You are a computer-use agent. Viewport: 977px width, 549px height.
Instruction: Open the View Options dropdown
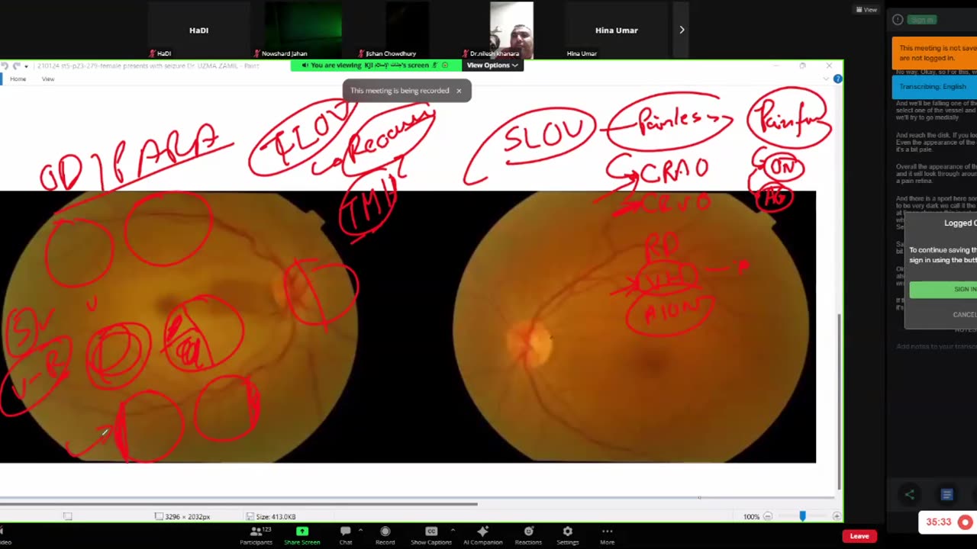(x=492, y=66)
